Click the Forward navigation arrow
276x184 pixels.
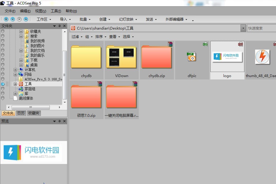pos(19,19)
